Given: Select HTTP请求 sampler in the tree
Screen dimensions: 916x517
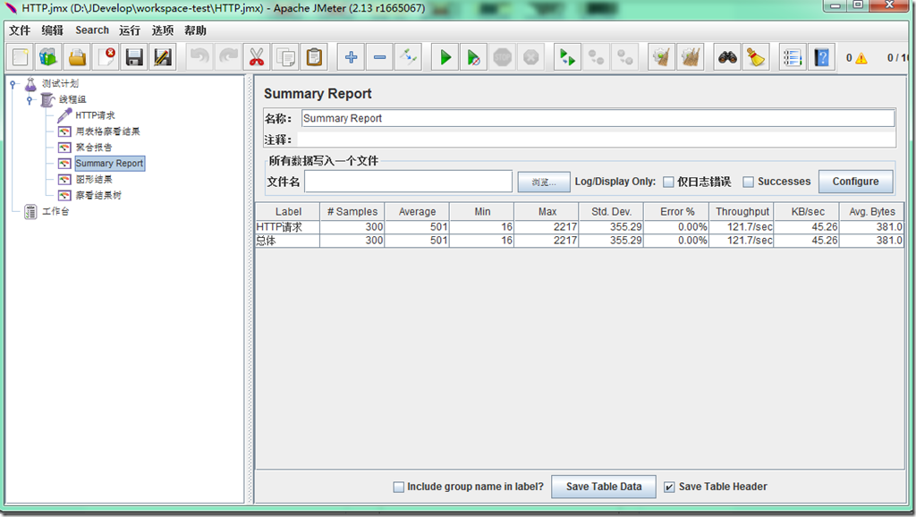Looking at the screenshot, I should (x=95, y=115).
